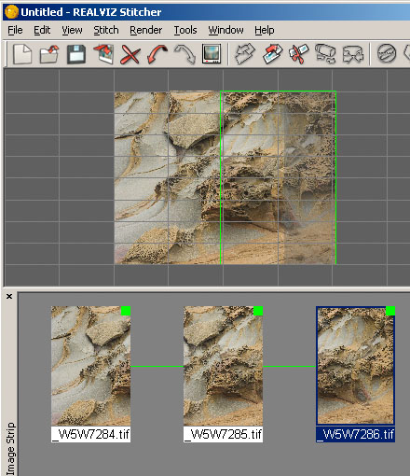
Task: Click the Stitch image icon with red arrow
Action: 272,54
